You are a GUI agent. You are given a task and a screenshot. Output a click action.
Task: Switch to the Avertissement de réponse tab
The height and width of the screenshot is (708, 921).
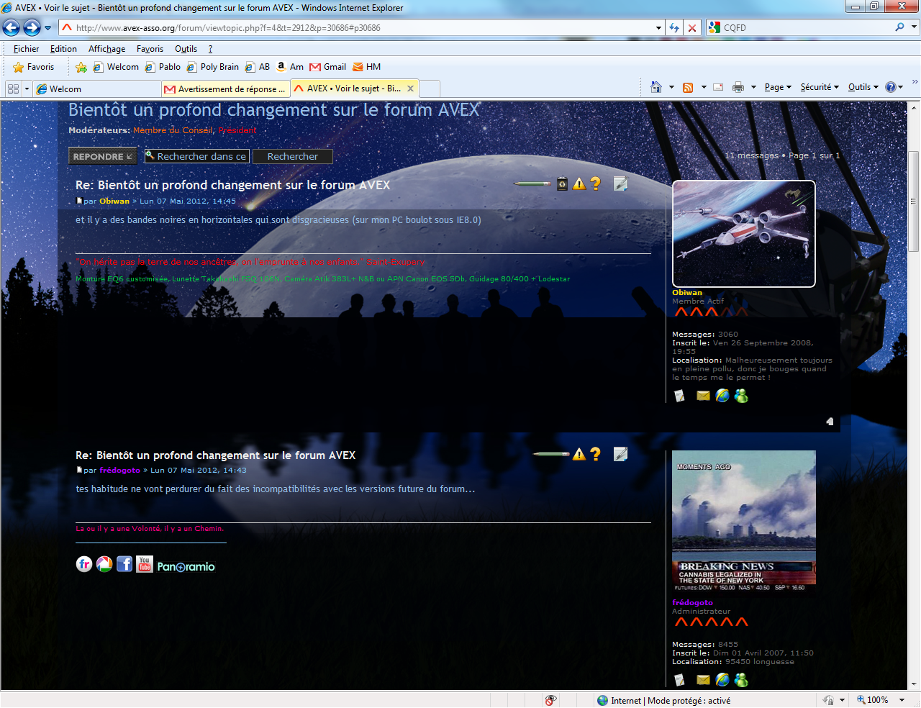225,88
